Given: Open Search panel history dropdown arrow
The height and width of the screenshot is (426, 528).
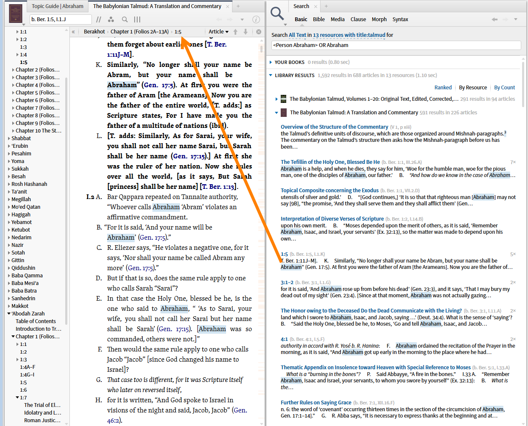Looking at the screenshot, I should [x=515, y=19].
